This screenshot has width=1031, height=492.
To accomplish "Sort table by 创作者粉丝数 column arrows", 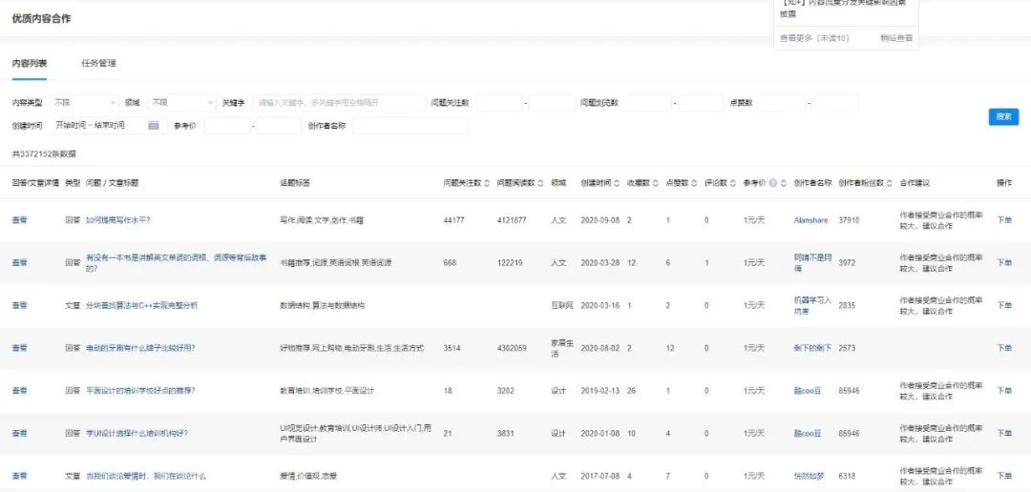I will tap(891, 183).
